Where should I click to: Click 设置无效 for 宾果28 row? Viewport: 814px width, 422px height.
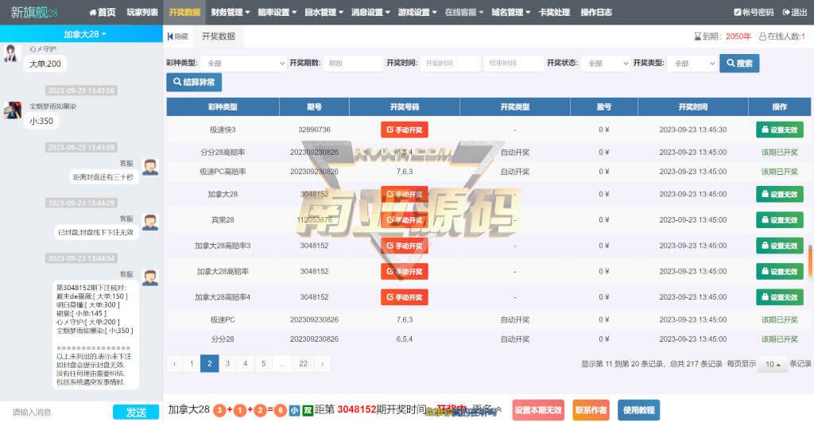point(779,220)
